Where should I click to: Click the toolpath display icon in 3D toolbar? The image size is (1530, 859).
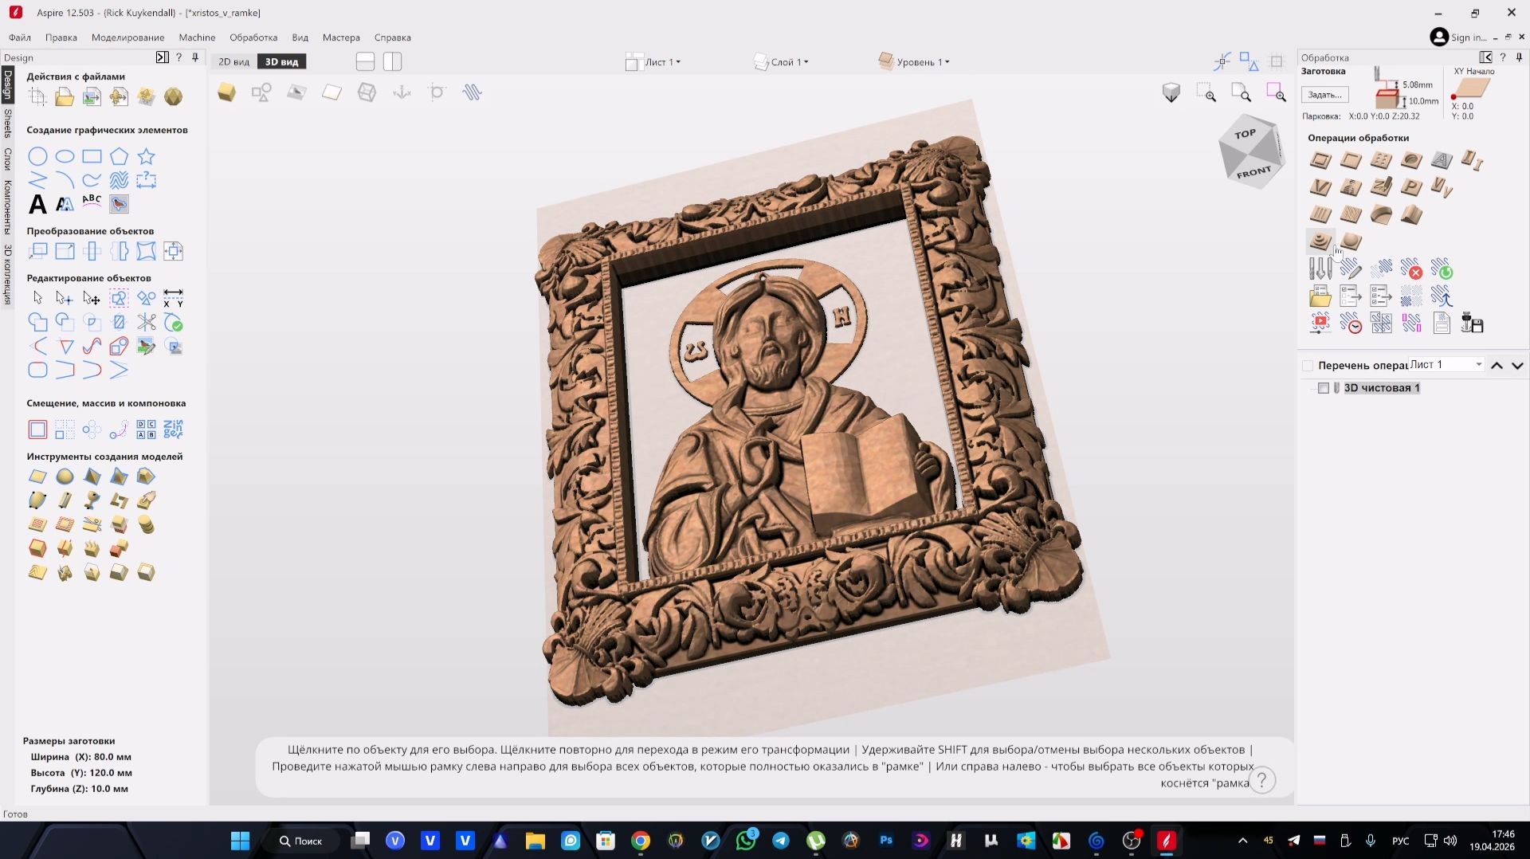coord(473,92)
